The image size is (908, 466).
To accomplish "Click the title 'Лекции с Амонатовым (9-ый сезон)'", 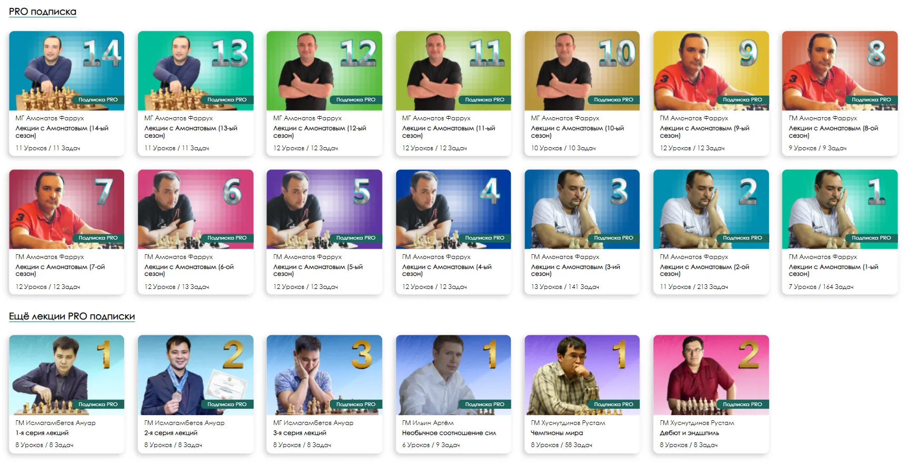I will coord(704,132).
